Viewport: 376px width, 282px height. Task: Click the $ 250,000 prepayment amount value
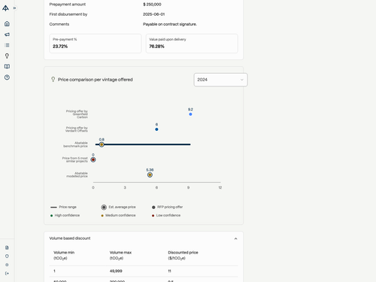click(152, 5)
